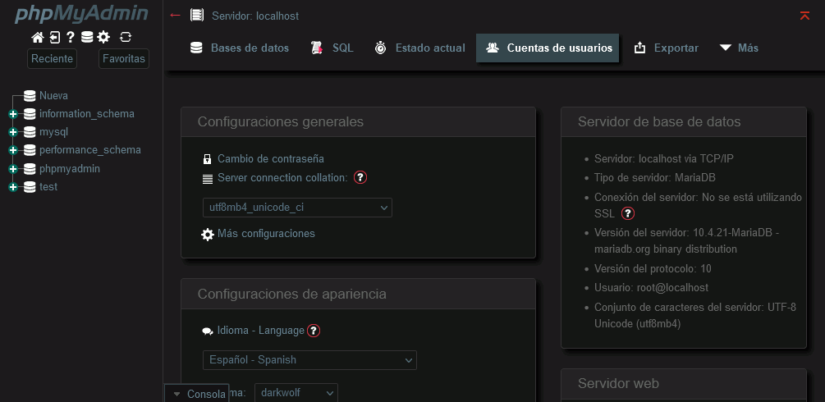Open the utf8mb4_unicode_ci collation dropdown
This screenshot has width=825, height=402.
(297, 208)
